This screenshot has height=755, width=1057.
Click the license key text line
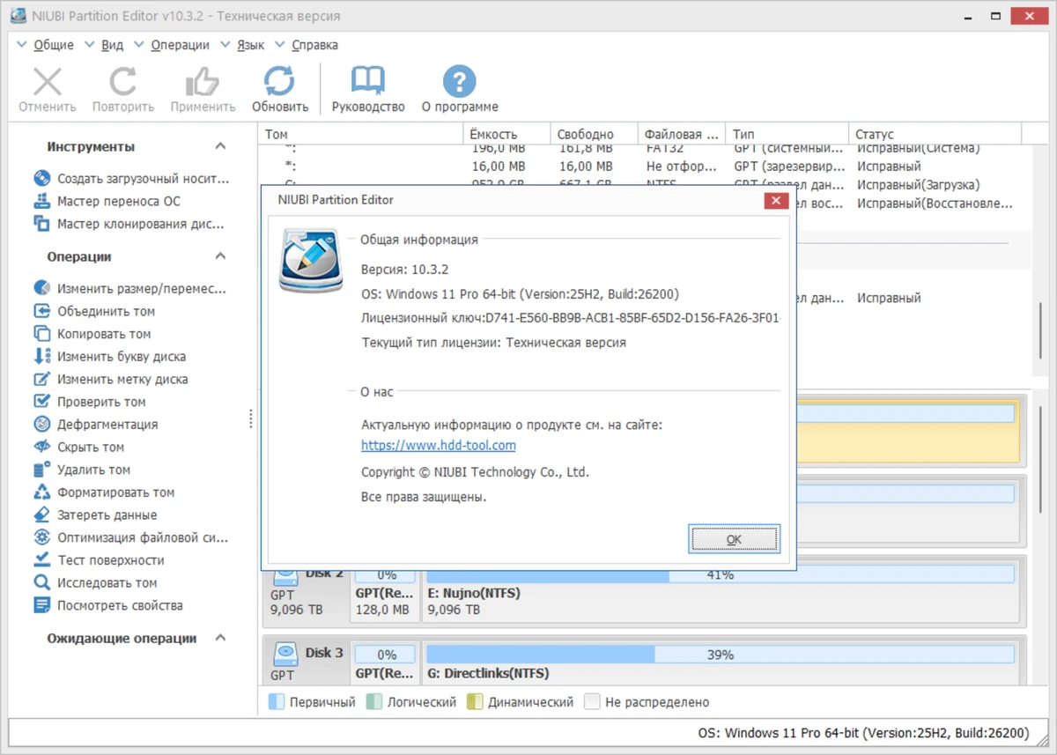(571, 317)
